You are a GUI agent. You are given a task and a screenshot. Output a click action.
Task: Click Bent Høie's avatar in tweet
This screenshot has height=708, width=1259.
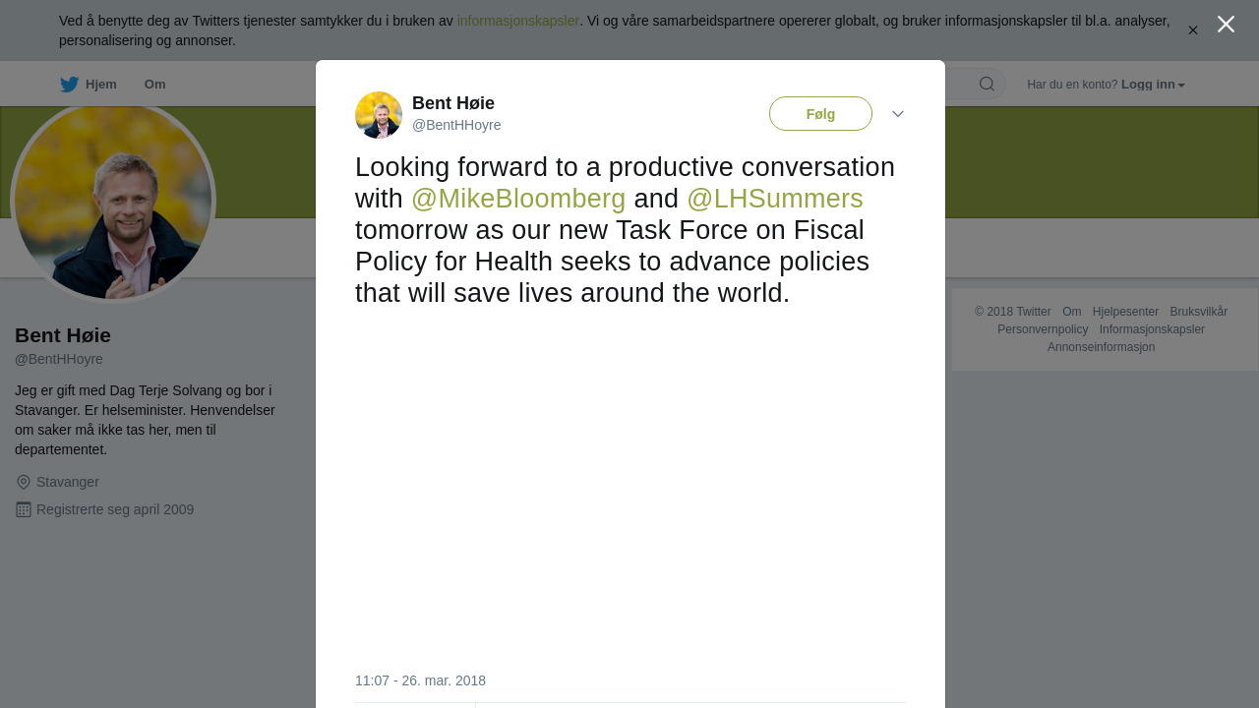[x=379, y=115]
